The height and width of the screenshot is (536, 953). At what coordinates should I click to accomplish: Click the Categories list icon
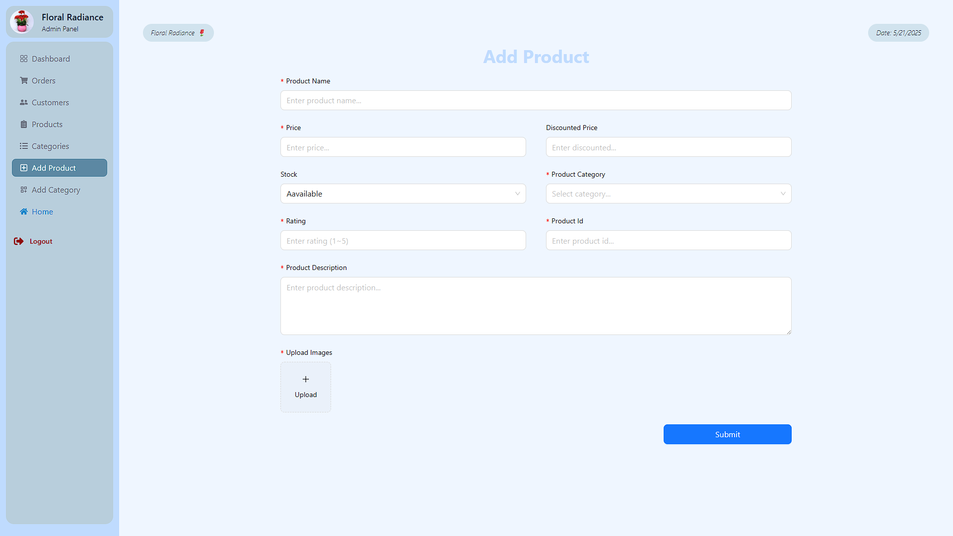23,146
